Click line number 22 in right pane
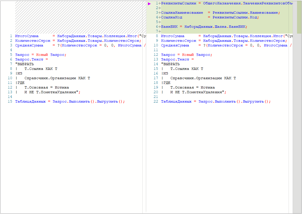The image size is (302, 214). [x=156, y=101]
